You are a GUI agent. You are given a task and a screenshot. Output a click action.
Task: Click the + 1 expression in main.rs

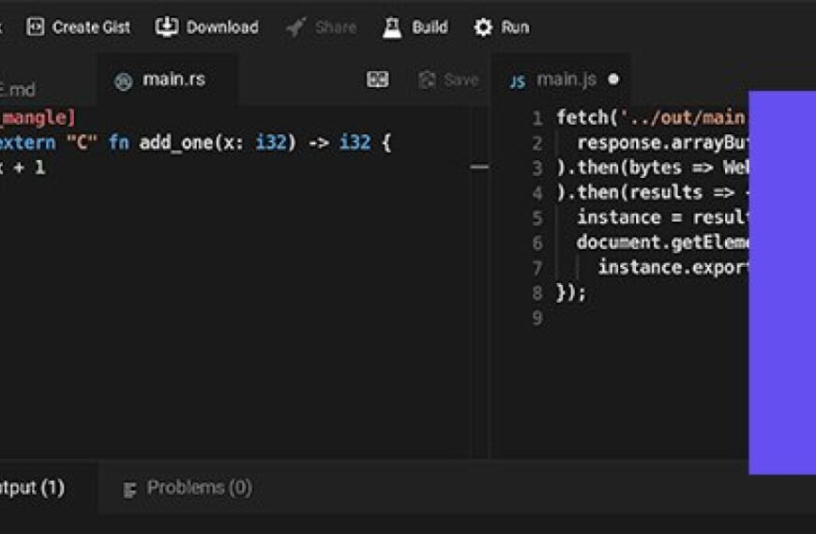pos(29,168)
